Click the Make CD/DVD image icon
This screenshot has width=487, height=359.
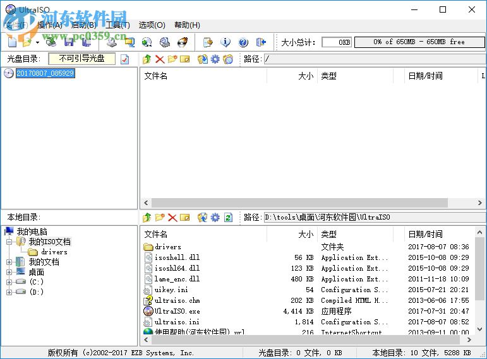[x=112, y=42]
